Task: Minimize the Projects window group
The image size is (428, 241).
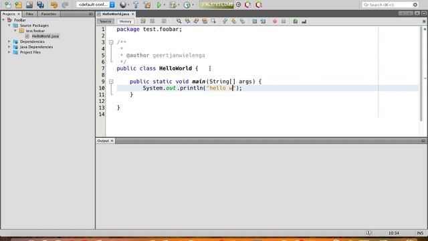Action: click(91, 14)
